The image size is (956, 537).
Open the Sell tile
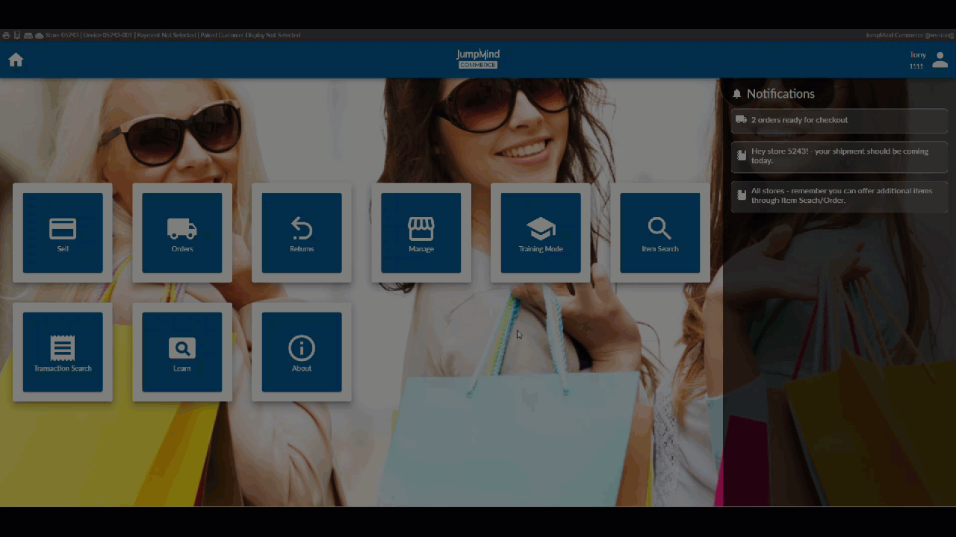(63, 233)
